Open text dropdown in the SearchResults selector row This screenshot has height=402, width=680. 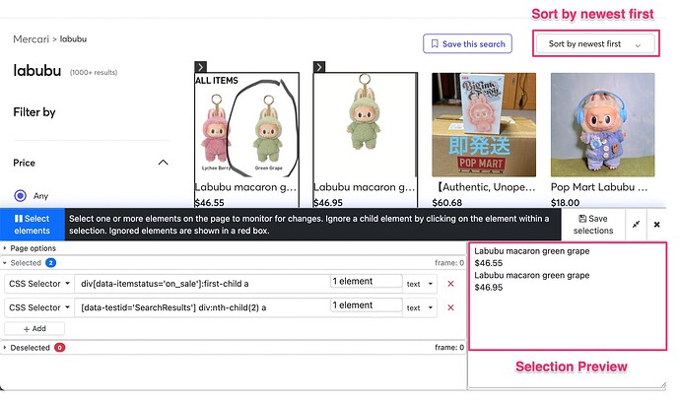click(420, 307)
